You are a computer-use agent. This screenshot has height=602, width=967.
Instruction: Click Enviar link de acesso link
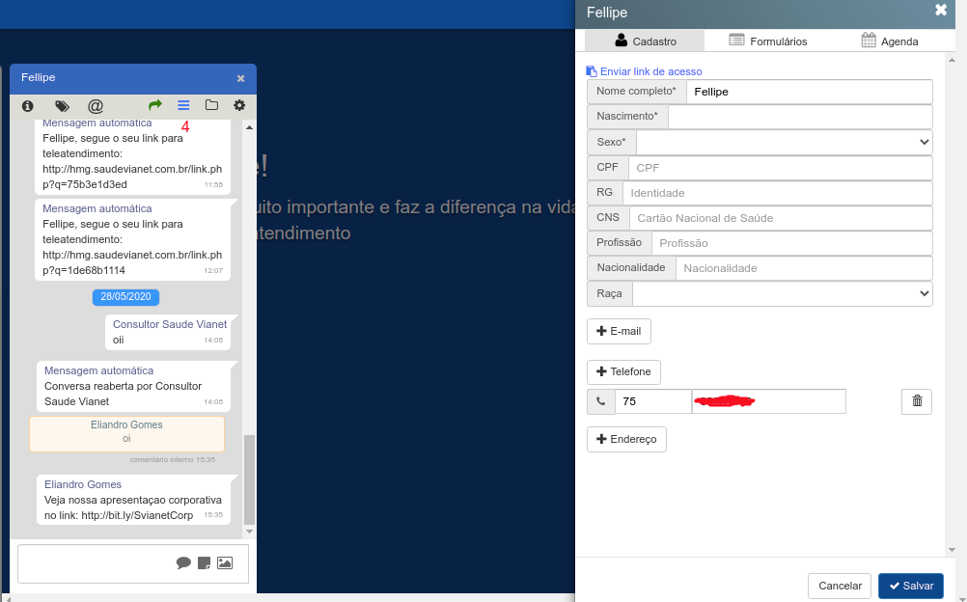644,71
